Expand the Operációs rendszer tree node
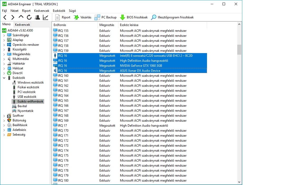 pyautogui.click(x=4, y=45)
